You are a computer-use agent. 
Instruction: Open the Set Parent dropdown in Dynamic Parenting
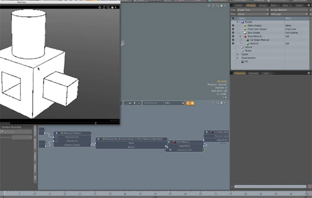click(22, 137)
